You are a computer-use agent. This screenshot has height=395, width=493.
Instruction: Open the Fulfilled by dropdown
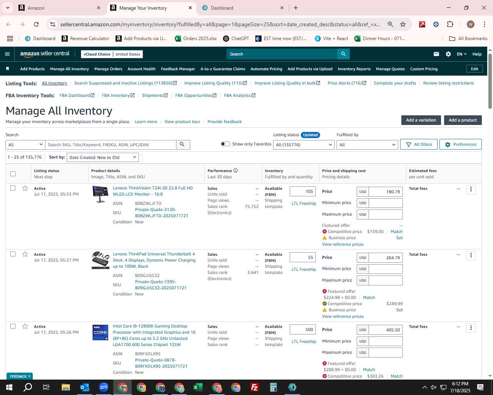(x=367, y=145)
